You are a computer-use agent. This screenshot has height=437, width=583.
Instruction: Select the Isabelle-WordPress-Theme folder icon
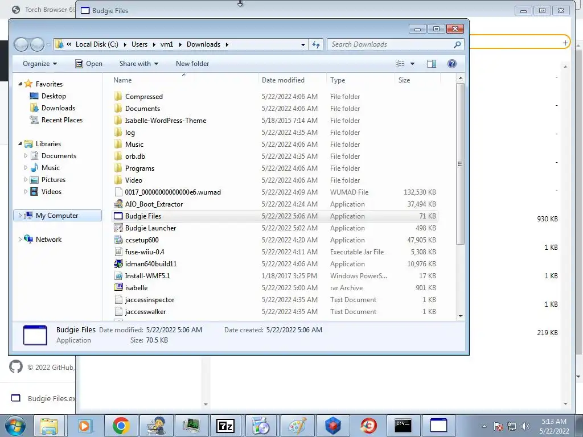[x=118, y=121]
